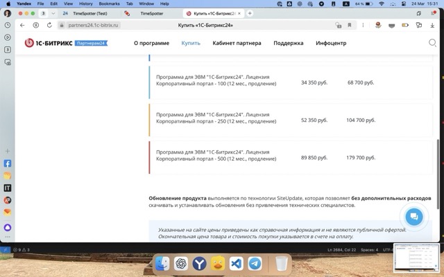Open a new browser tab with plus
444x277 pixels.
(x=250, y=13)
